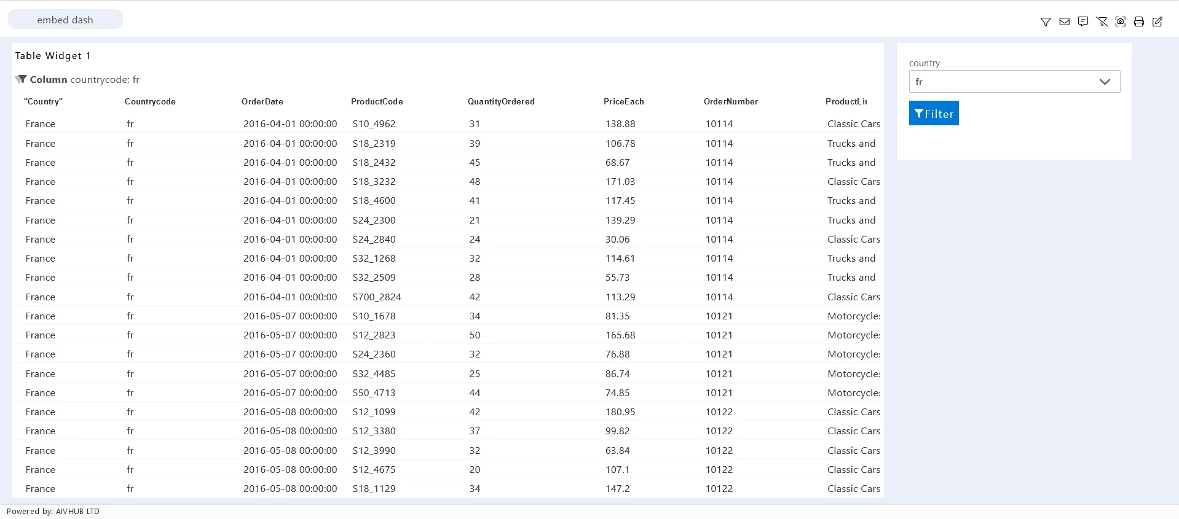Click the Table Widget 1 title

[53, 56]
